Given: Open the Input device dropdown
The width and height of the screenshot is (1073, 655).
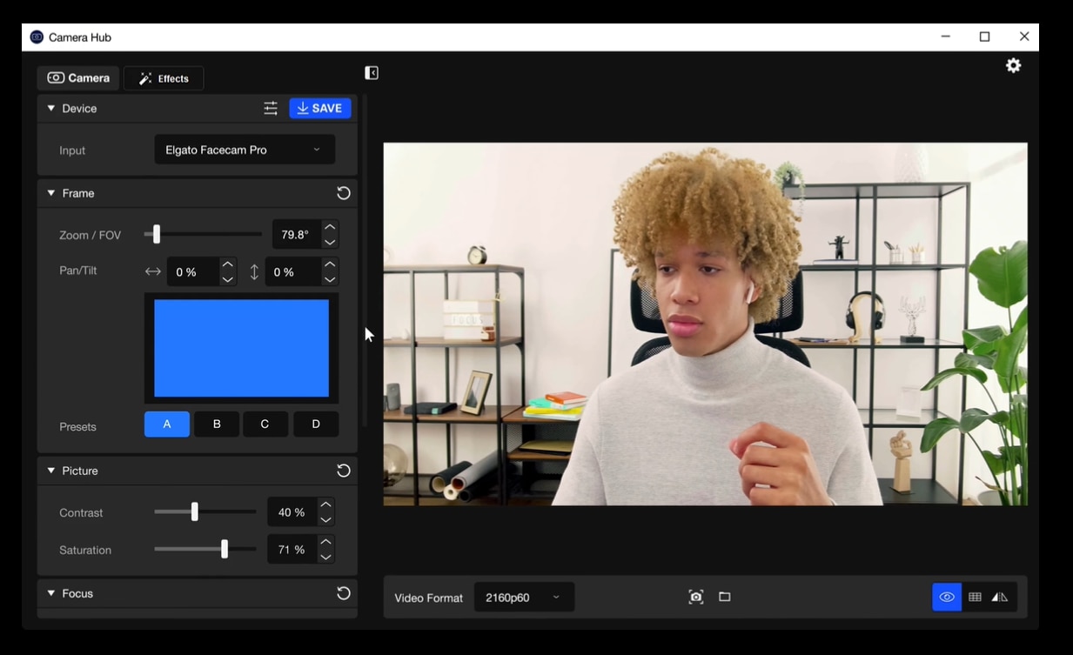Looking at the screenshot, I should click(x=244, y=150).
